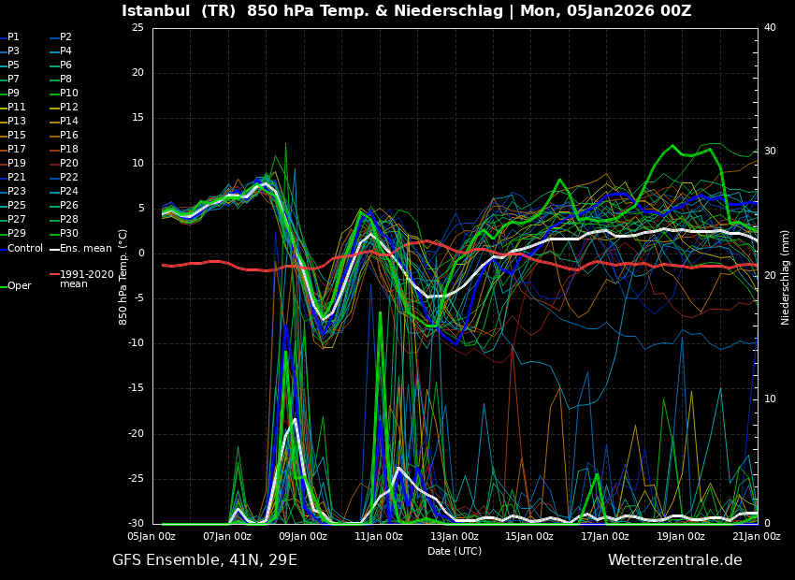Select legend entry P10

pyautogui.click(x=69, y=94)
